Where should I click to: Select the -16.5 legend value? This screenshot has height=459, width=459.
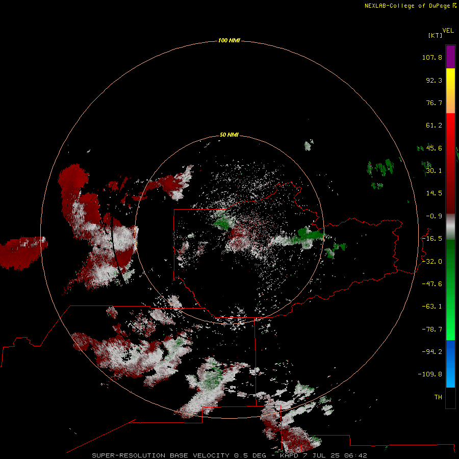tap(432, 239)
